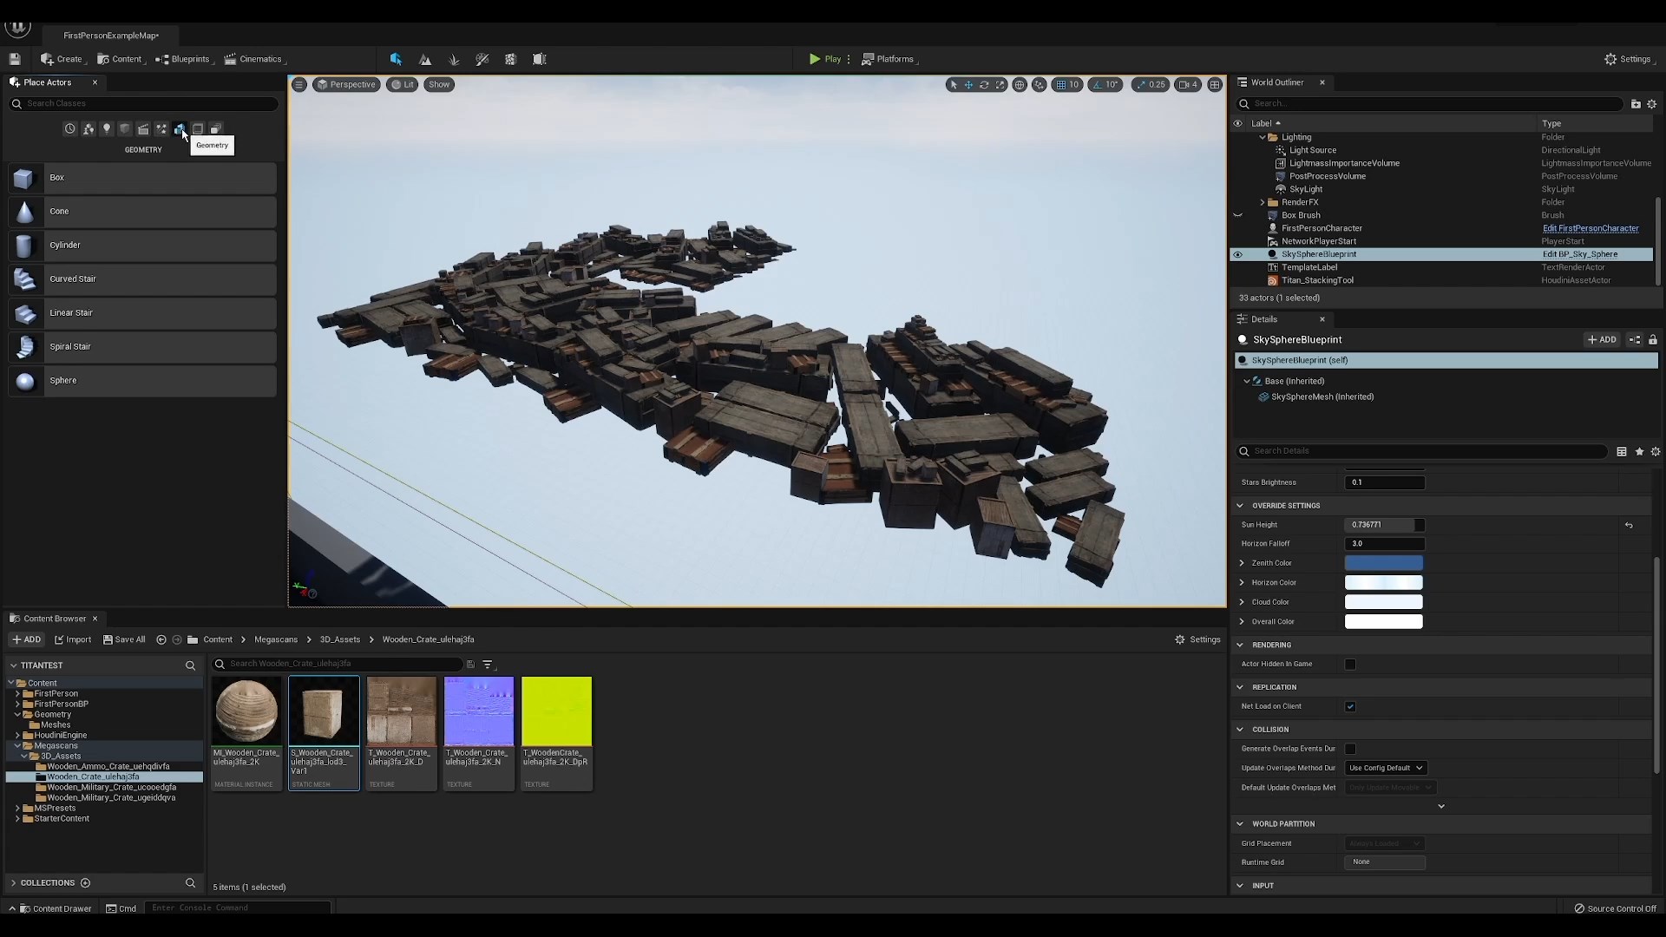
Task: Click ADD component in Details
Action: (1602, 339)
